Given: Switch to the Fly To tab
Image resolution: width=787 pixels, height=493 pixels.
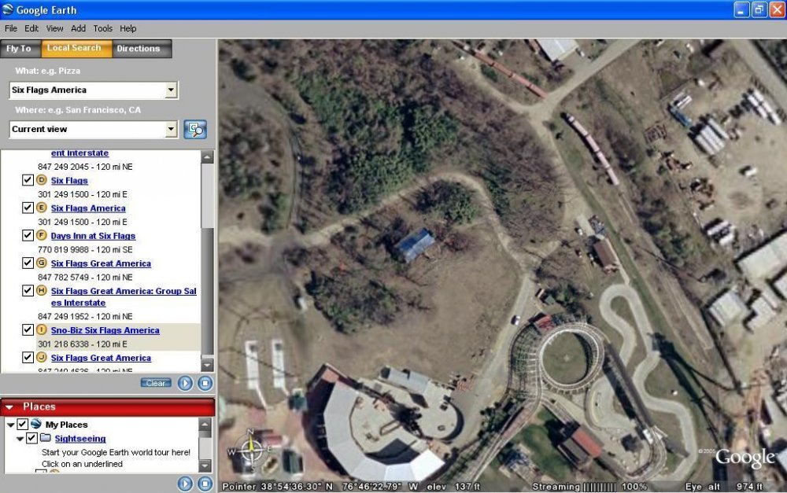Looking at the screenshot, I should tap(19, 49).
